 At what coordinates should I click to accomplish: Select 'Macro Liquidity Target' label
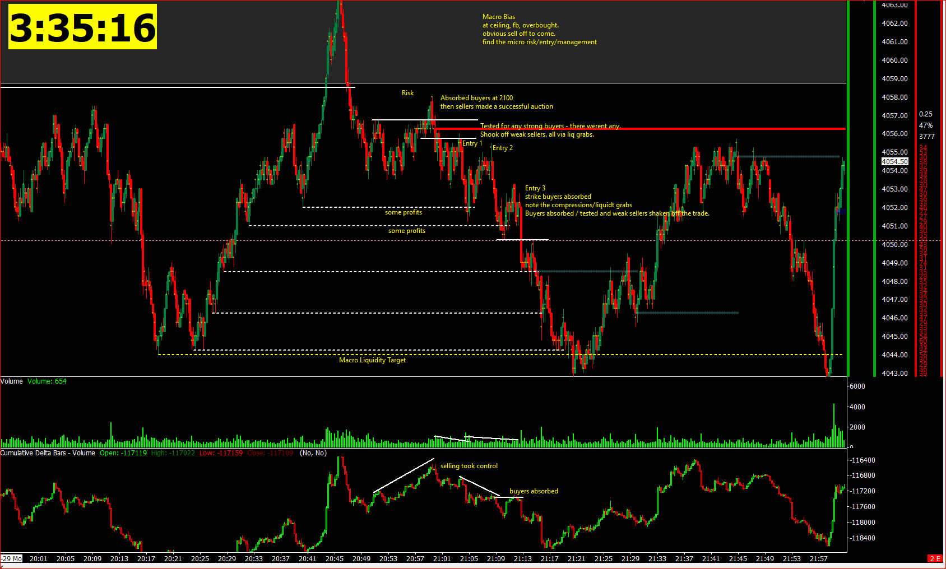pyautogui.click(x=372, y=360)
